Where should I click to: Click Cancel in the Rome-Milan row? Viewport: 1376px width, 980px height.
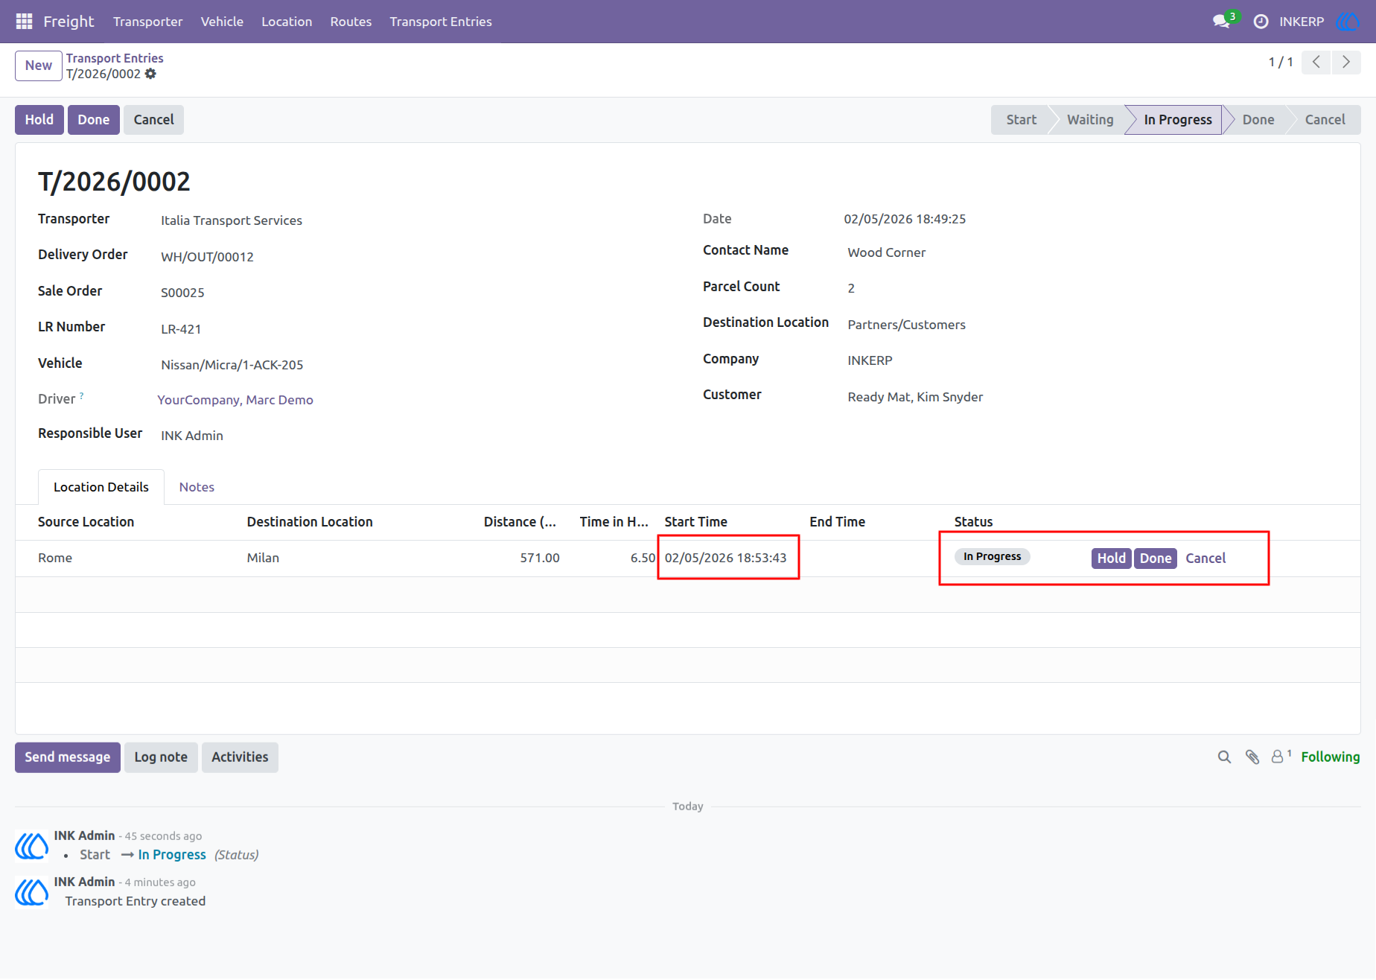click(1205, 559)
